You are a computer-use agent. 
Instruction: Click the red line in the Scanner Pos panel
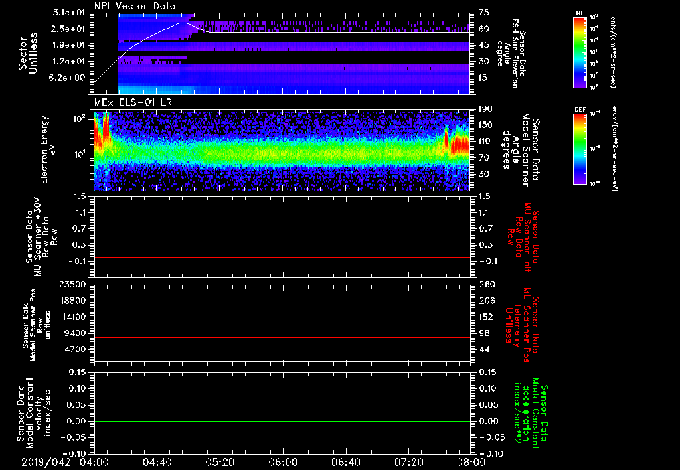click(282, 337)
